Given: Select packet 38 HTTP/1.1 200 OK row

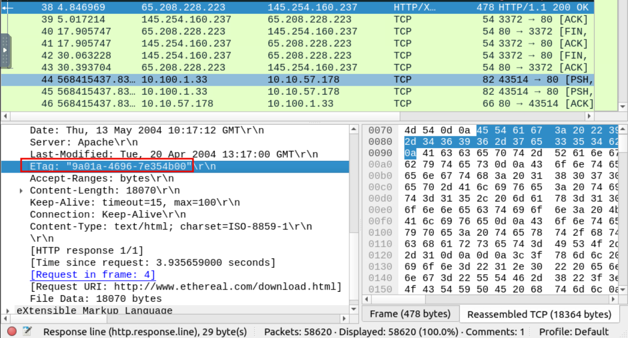Looking at the screenshot, I should 278,8.
